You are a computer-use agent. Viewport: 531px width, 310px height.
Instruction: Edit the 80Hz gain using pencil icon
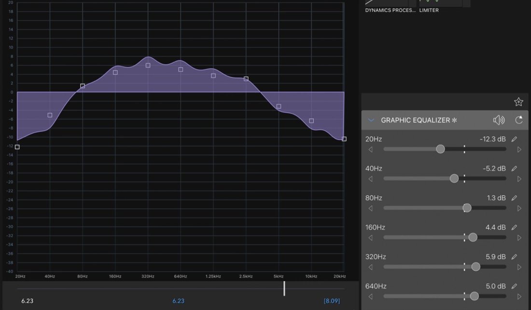(514, 198)
